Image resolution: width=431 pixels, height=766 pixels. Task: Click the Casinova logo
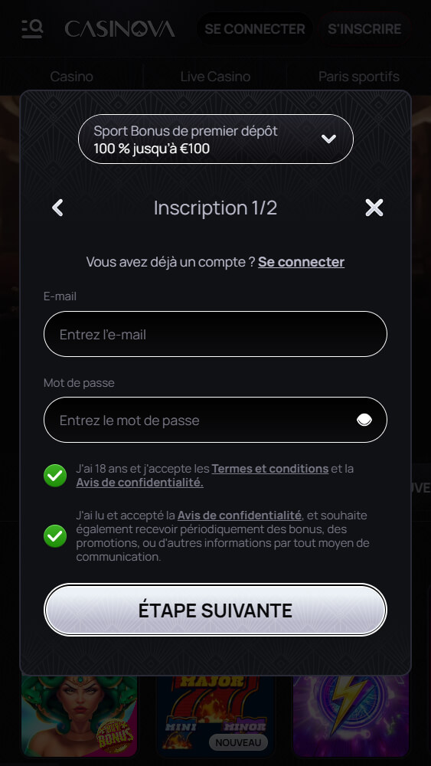[x=119, y=29]
